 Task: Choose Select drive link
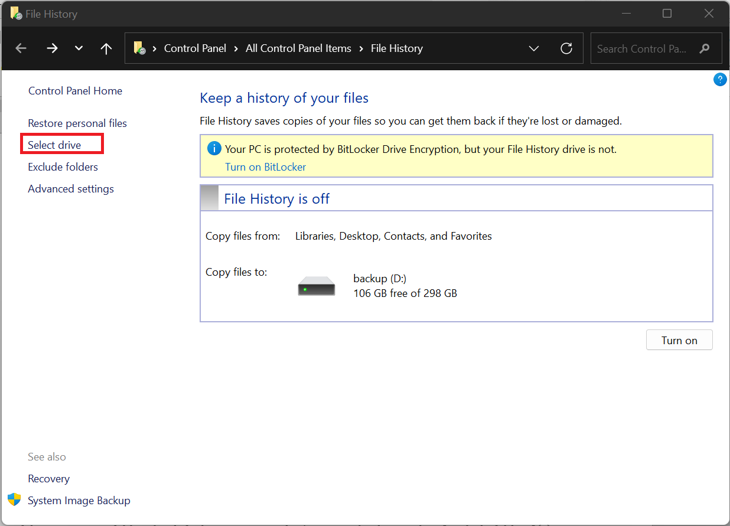point(54,145)
